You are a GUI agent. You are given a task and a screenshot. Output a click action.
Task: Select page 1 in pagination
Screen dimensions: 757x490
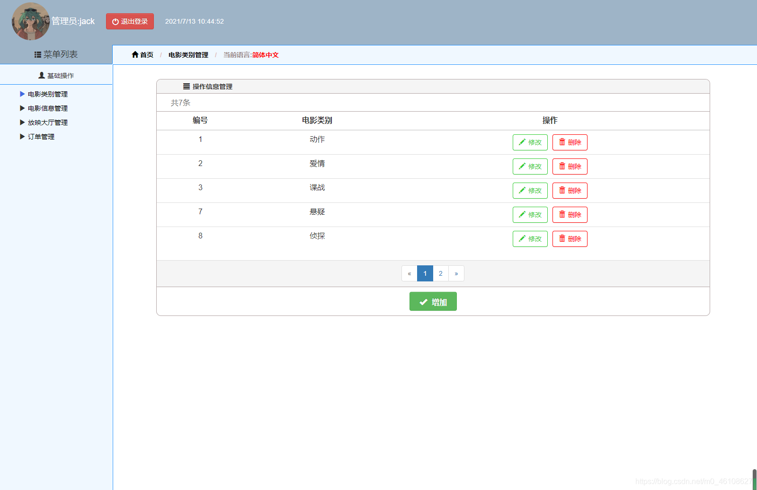pos(425,273)
